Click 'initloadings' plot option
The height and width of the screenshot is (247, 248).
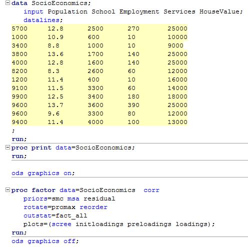point(99,224)
